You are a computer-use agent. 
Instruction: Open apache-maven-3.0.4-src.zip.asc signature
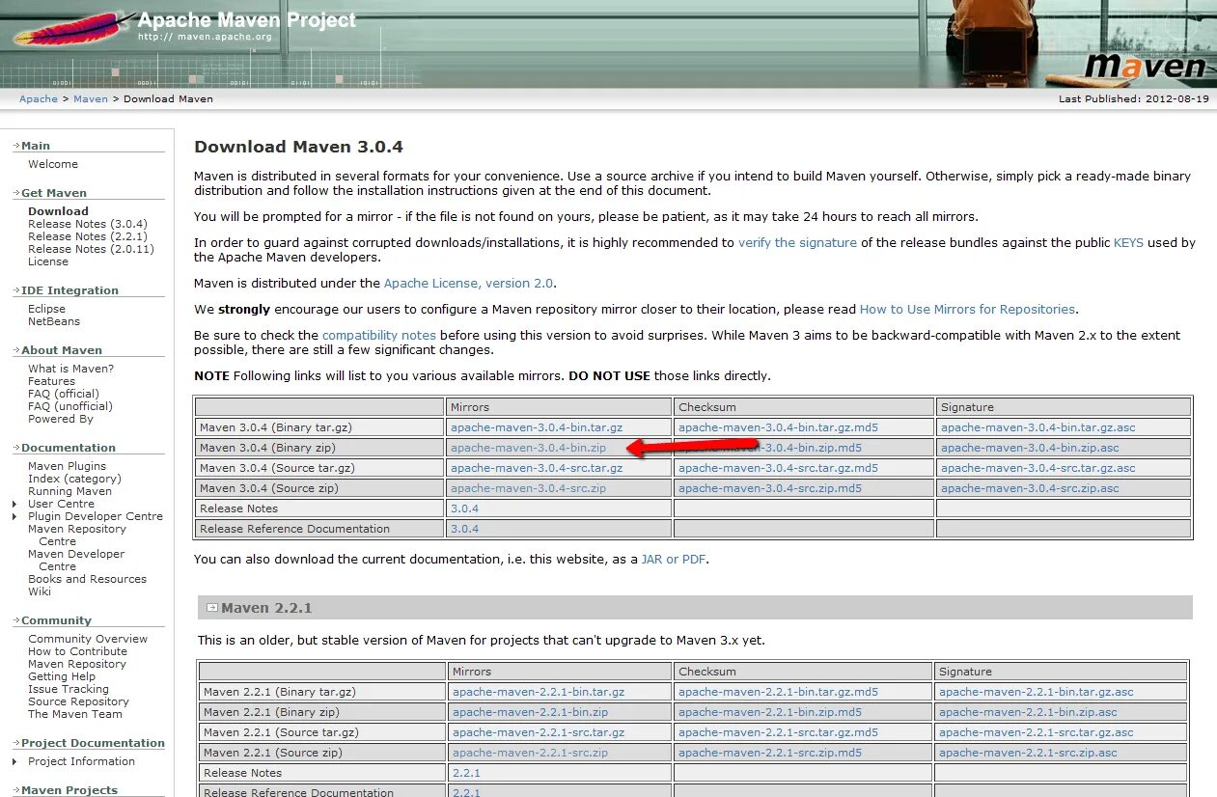point(1030,488)
